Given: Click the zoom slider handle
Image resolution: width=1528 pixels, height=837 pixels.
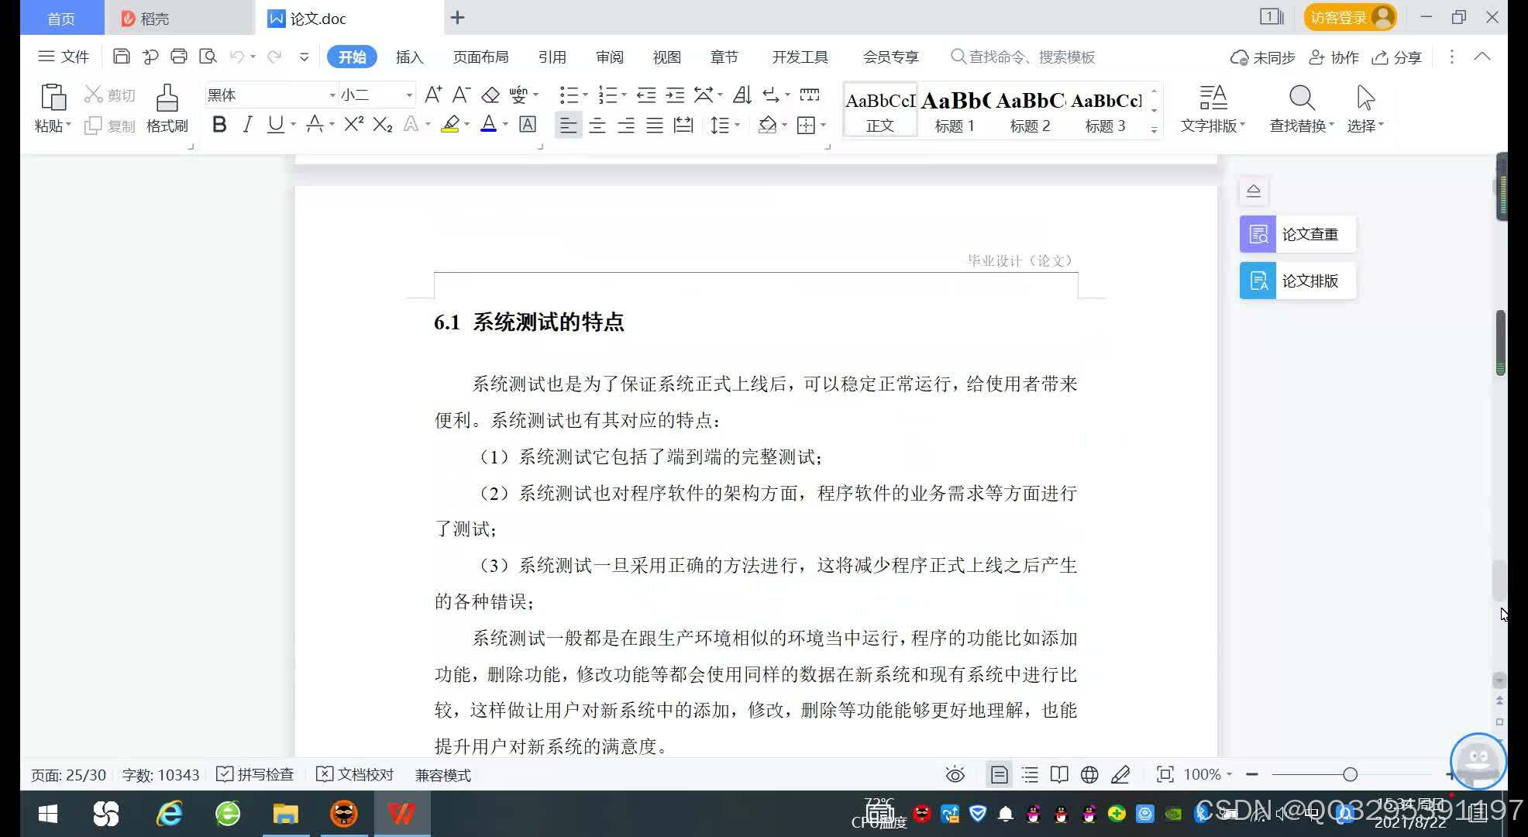Looking at the screenshot, I should tap(1350, 774).
